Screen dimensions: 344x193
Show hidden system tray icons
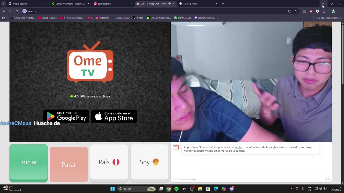click(x=291, y=189)
